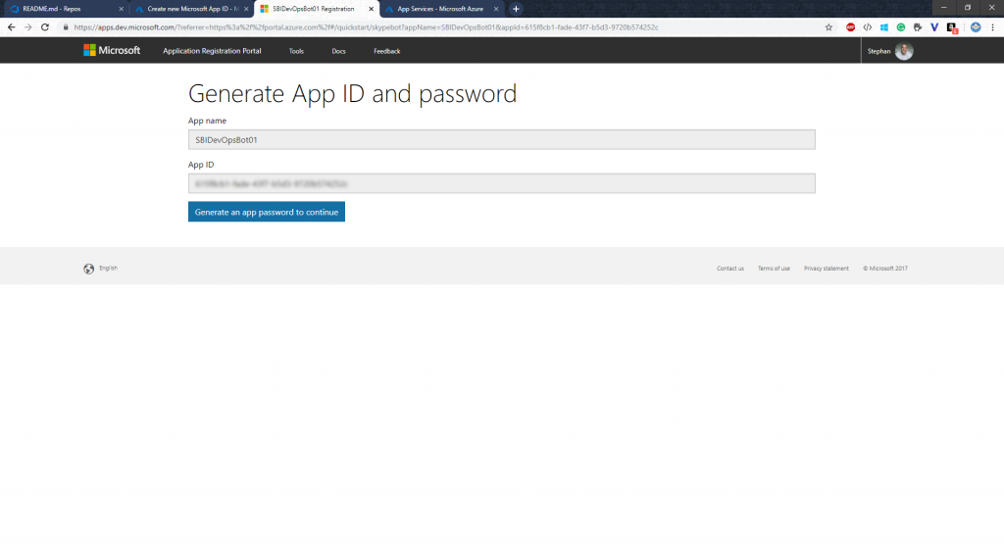The width and height of the screenshot is (1004, 544).
Task: Open the AdBlock Plus extension
Action: (850, 27)
